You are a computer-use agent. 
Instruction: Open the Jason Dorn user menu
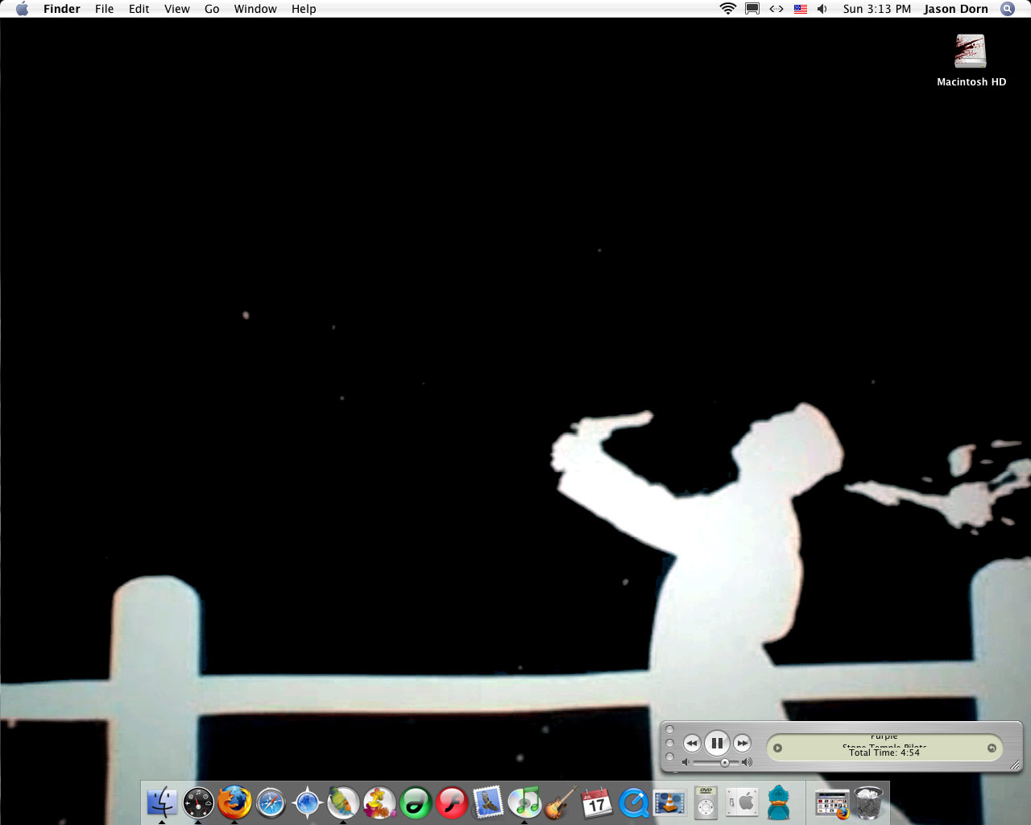[956, 9]
